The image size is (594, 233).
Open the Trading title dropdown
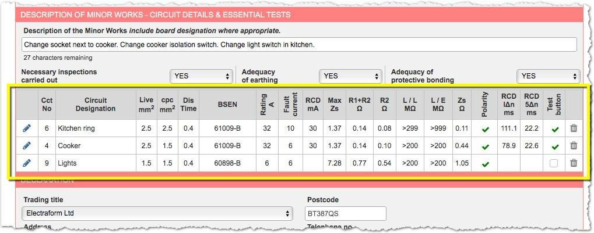(x=157, y=213)
